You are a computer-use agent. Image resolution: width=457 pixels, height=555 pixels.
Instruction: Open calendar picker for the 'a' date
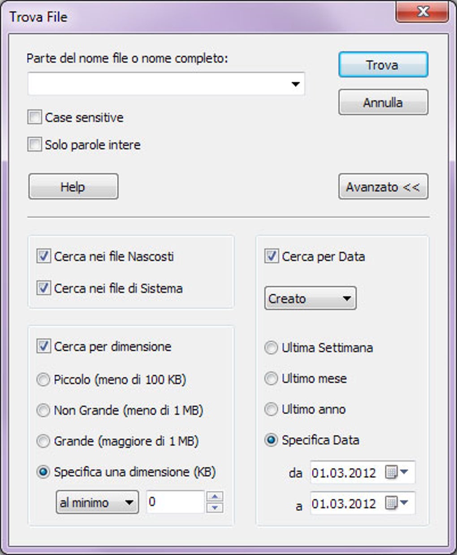(x=397, y=503)
